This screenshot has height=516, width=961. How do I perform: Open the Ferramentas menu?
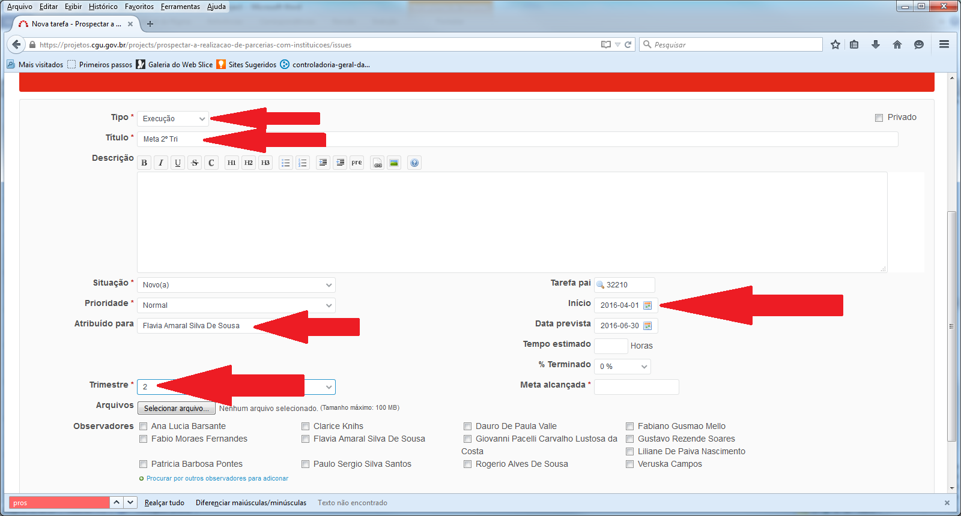(180, 7)
